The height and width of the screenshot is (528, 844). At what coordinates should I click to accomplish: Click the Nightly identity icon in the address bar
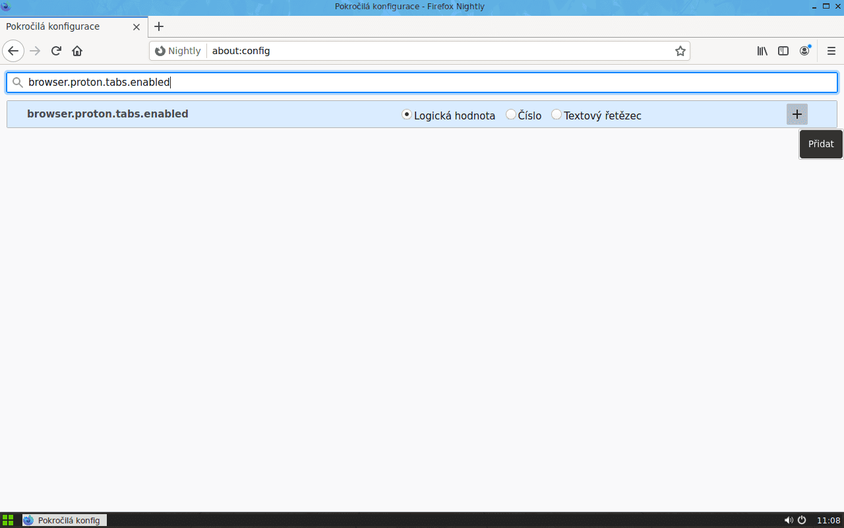coord(178,51)
